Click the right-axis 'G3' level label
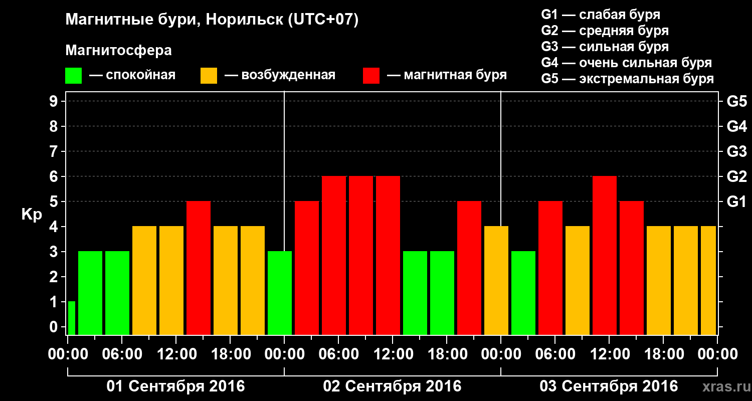752x401 pixels. point(737,152)
